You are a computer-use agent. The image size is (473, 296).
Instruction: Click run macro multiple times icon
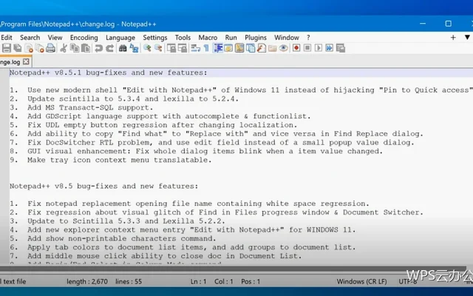[329, 48]
